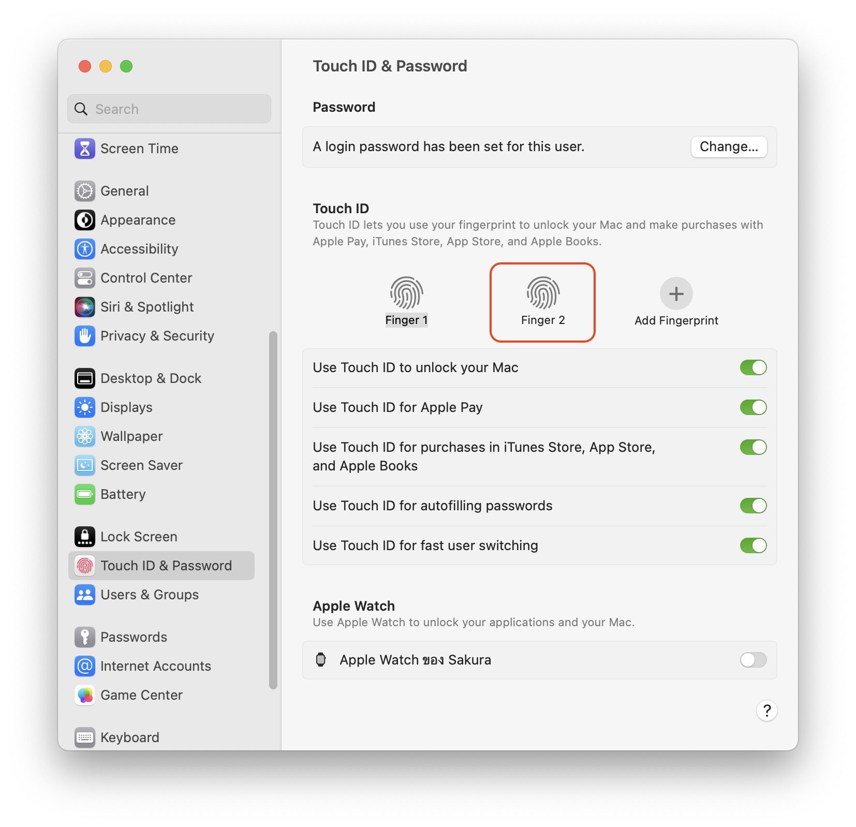Select the Finger 1 fingerprint icon

tap(406, 293)
